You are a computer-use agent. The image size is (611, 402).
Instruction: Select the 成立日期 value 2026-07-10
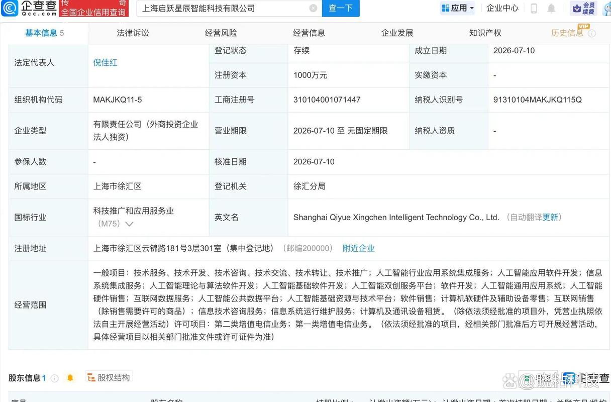(514, 51)
